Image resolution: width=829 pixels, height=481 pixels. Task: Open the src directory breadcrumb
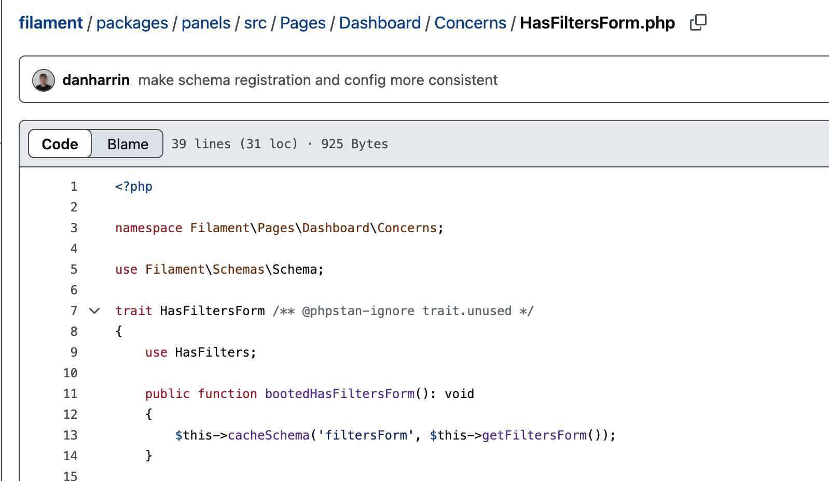(x=255, y=23)
